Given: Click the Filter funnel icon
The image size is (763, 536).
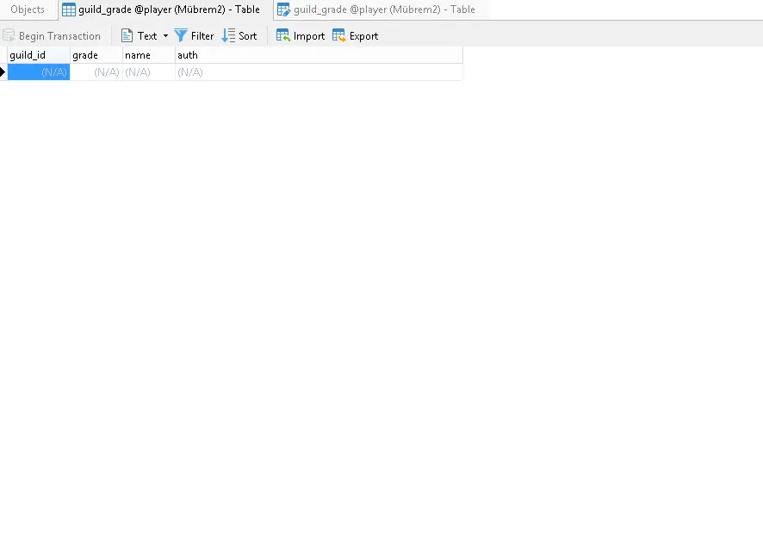Looking at the screenshot, I should 181,35.
